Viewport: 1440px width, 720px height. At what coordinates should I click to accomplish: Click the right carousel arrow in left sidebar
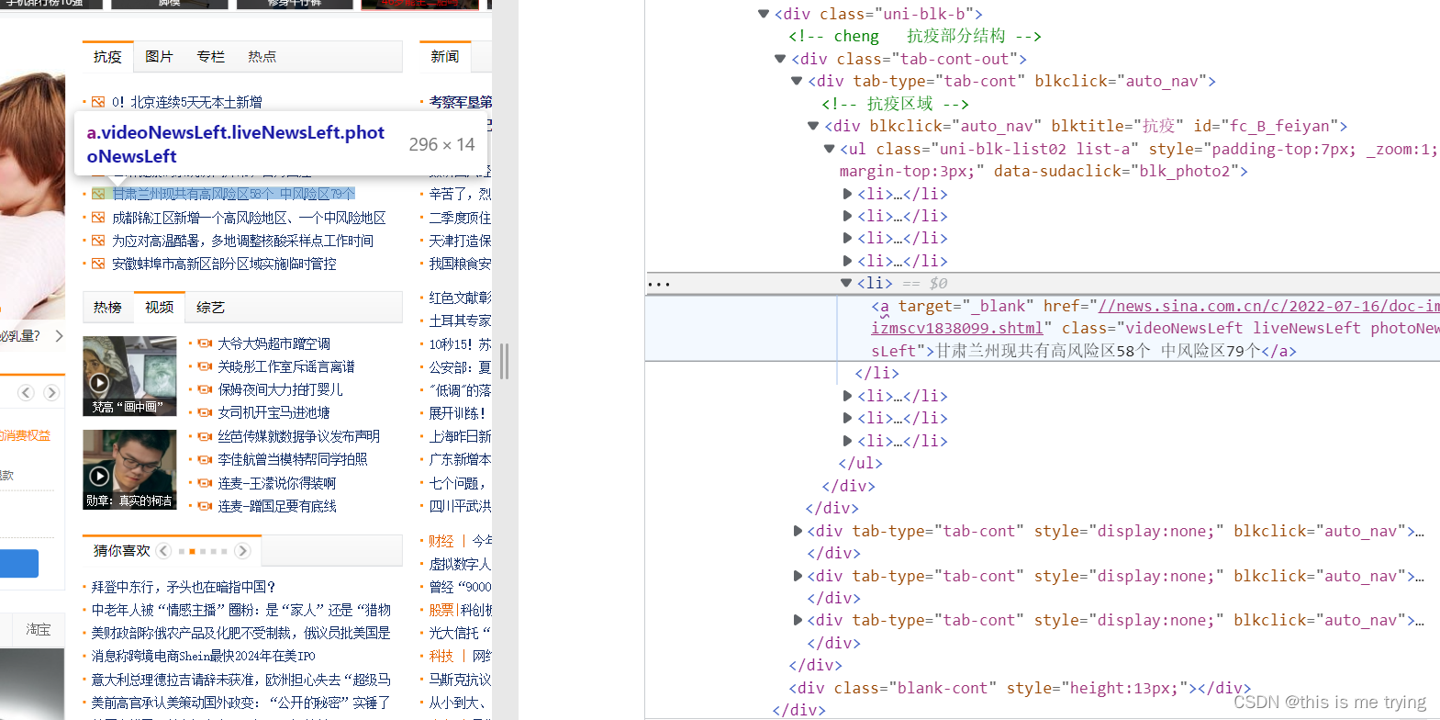click(51, 393)
